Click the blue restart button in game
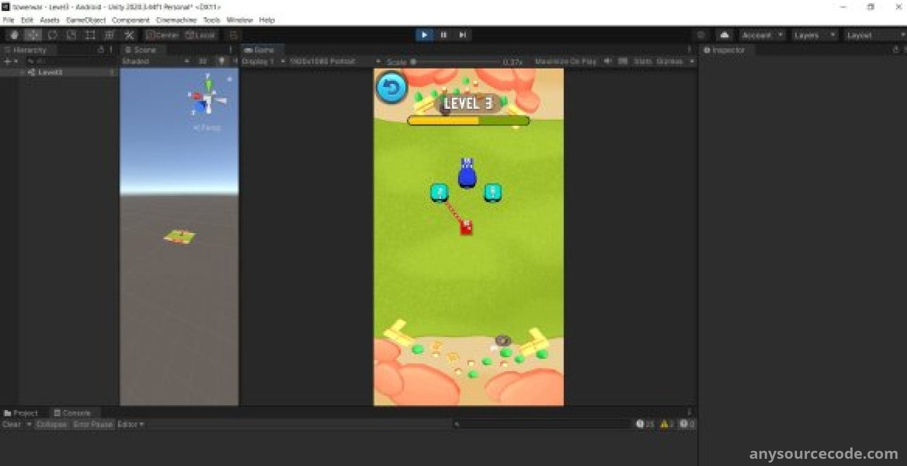 391,87
